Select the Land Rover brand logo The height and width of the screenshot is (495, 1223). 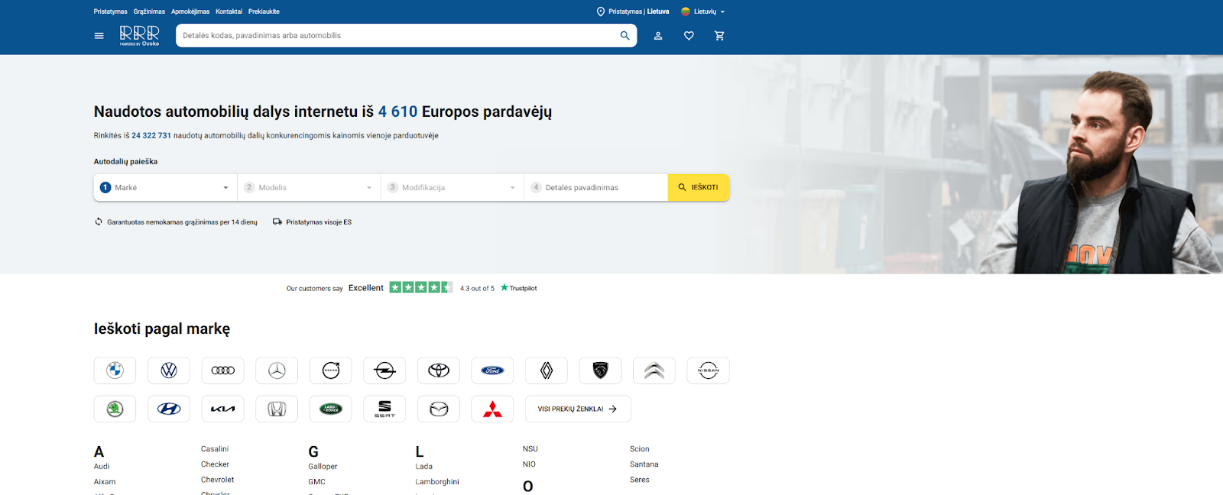coord(331,409)
